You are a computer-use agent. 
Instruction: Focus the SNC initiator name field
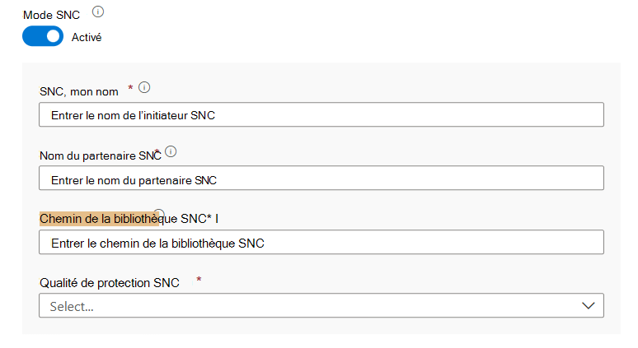(x=321, y=115)
